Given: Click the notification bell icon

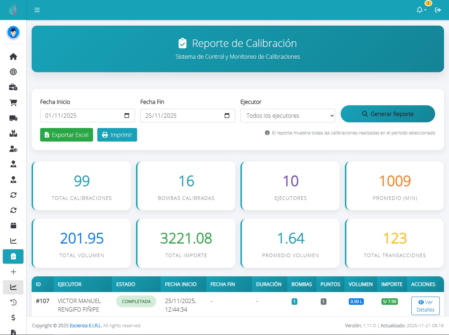Looking at the screenshot, I should coord(420,10).
